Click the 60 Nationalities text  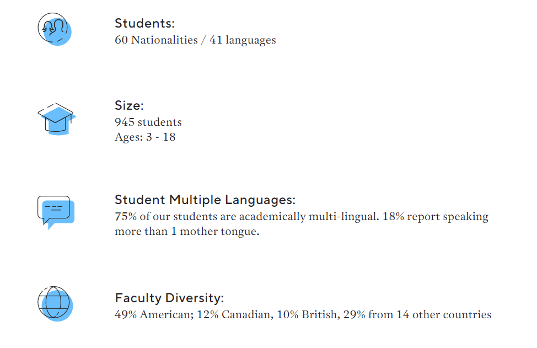[x=156, y=40]
